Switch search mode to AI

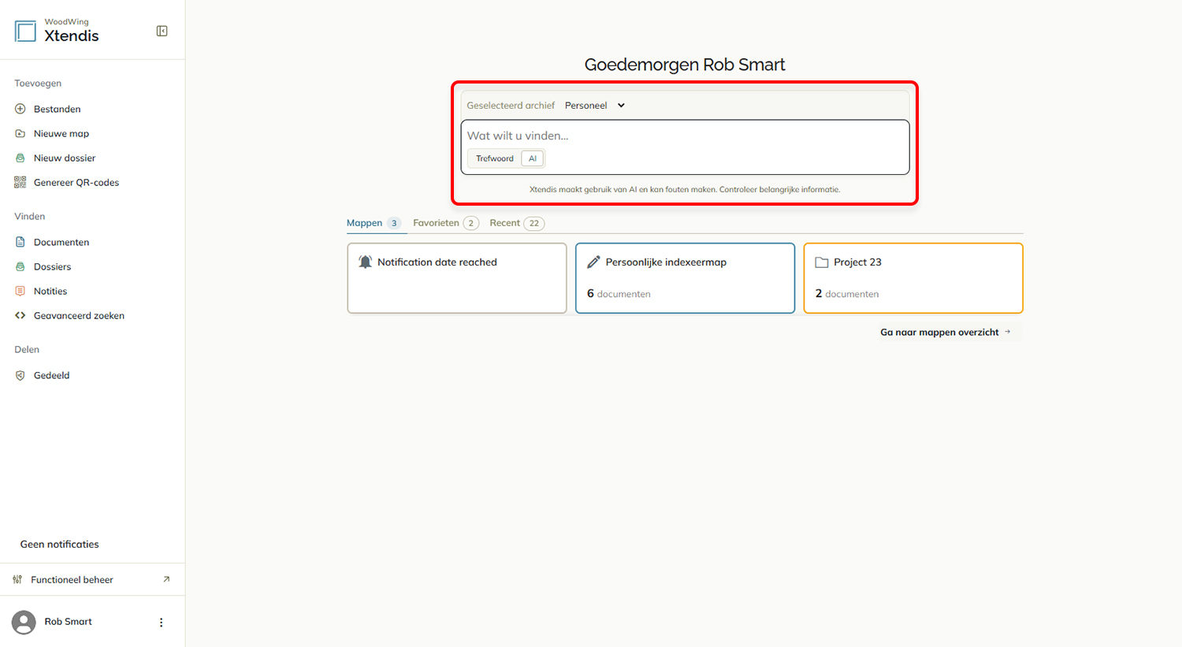pos(533,158)
